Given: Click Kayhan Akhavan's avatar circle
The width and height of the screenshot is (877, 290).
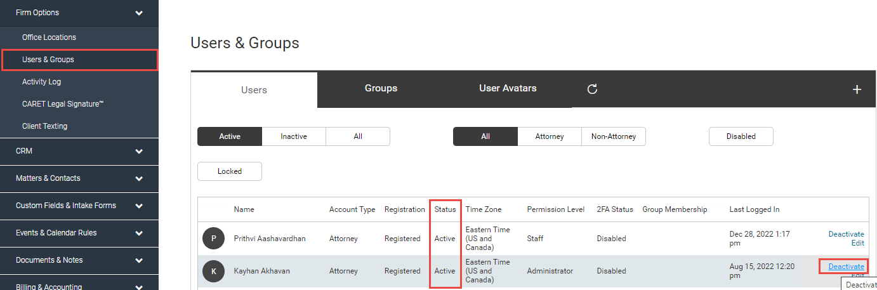Looking at the screenshot, I should (x=214, y=271).
